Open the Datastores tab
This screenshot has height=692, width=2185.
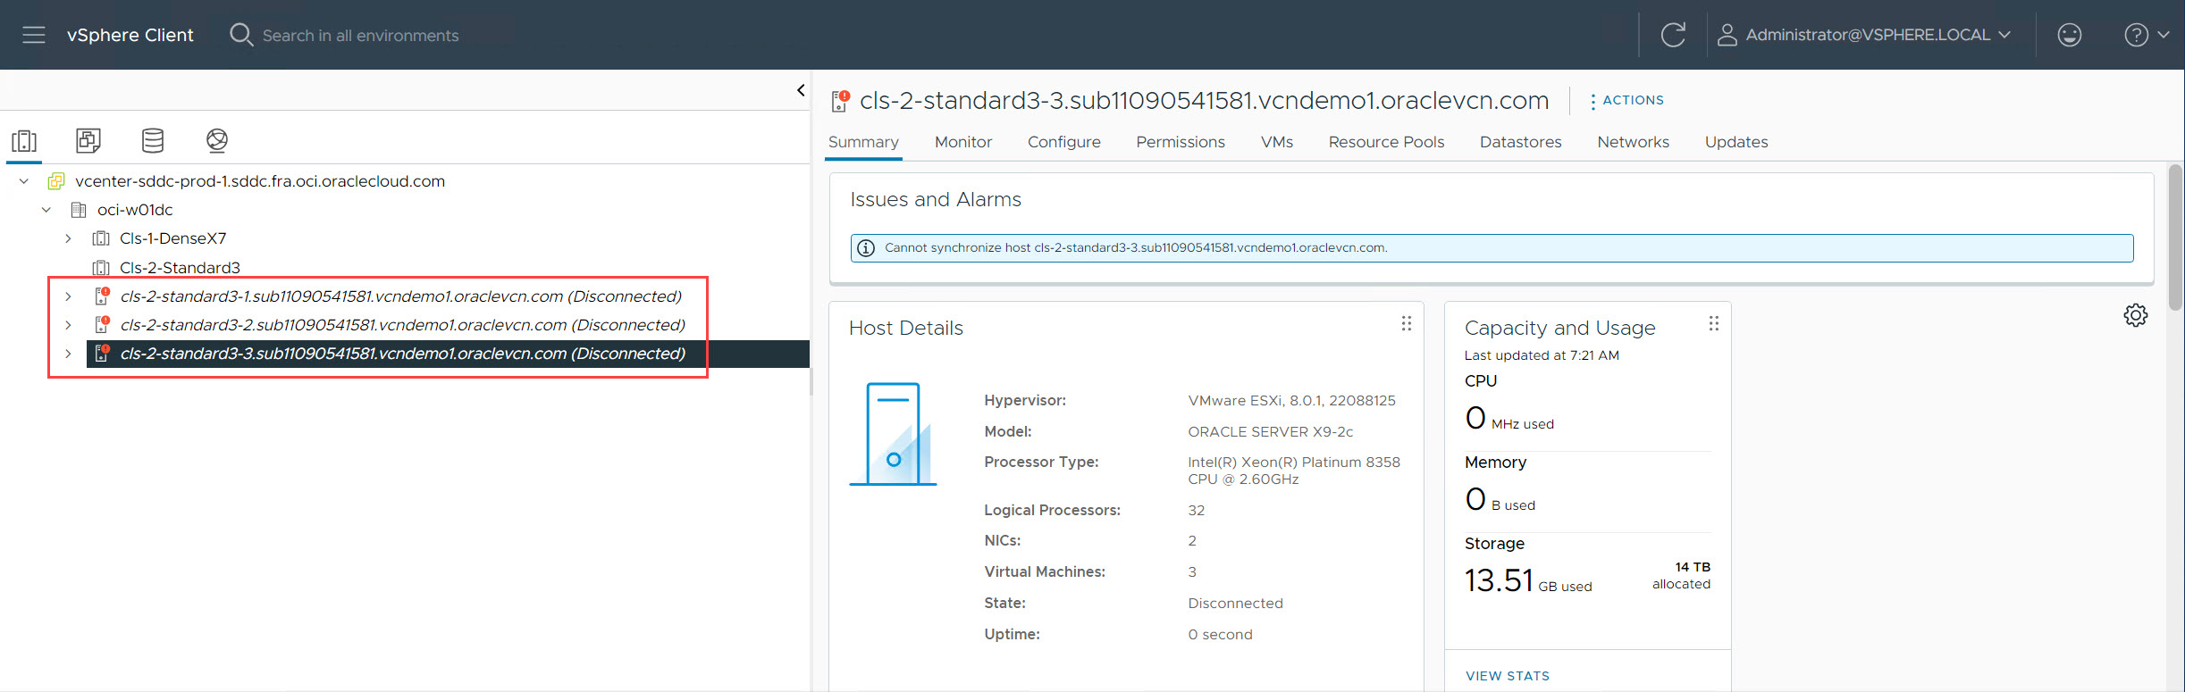1521,142
